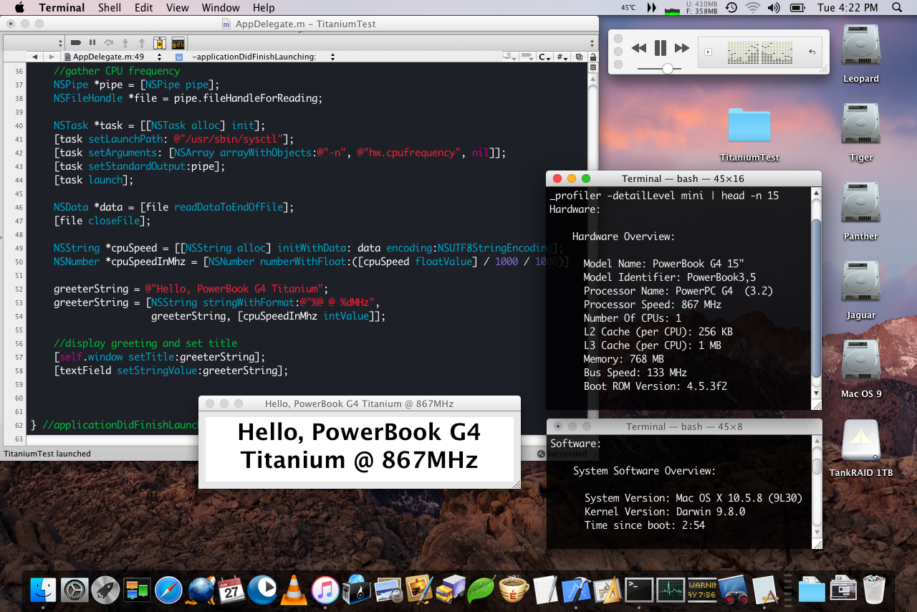917x612 pixels.
Task: Click the Xcode breakpoints toolbar button
Action: (75, 43)
